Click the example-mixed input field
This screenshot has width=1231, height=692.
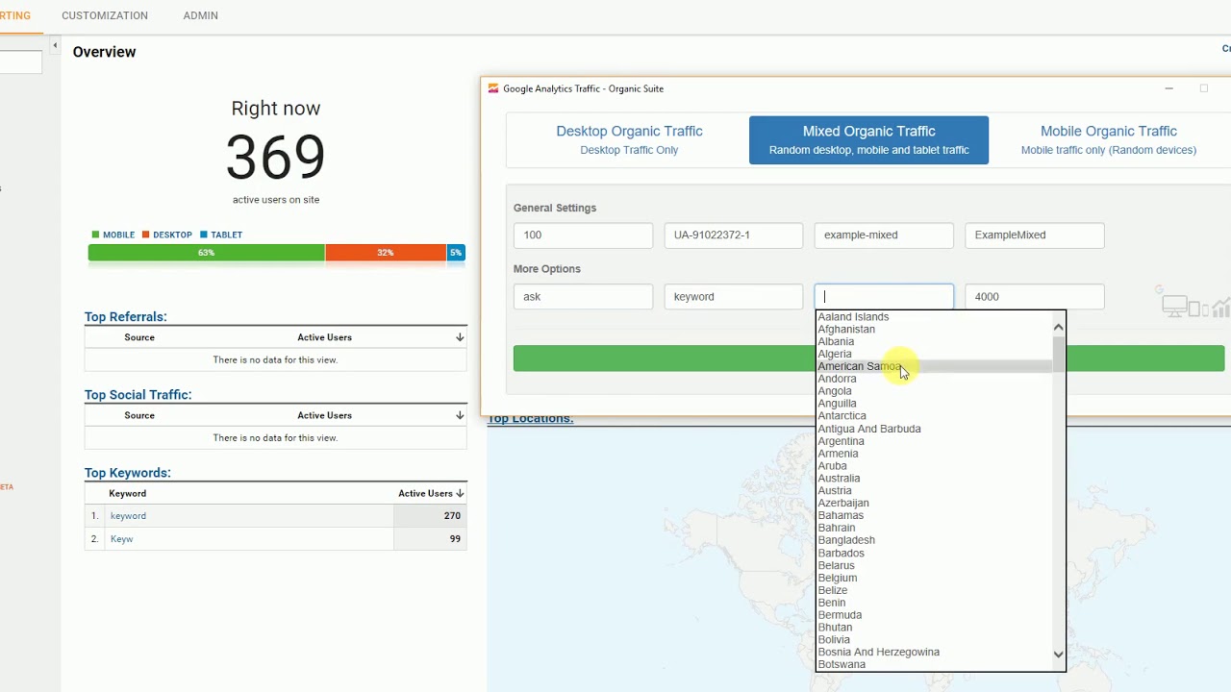coord(884,235)
